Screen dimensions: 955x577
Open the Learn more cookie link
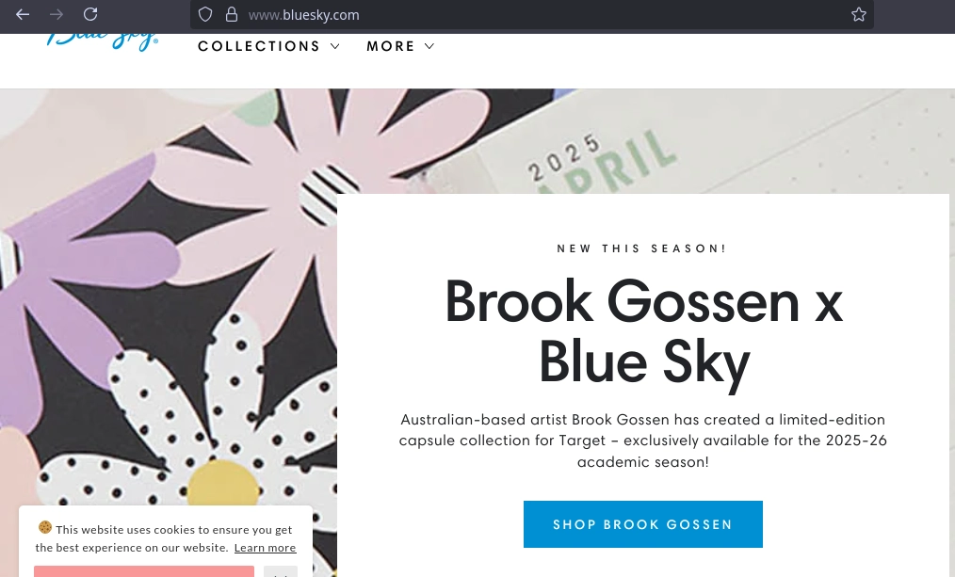(265, 548)
